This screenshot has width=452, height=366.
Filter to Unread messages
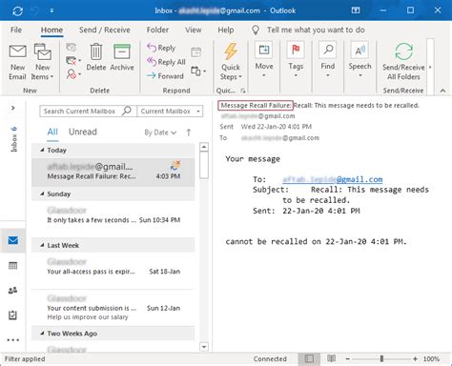coord(83,132)
